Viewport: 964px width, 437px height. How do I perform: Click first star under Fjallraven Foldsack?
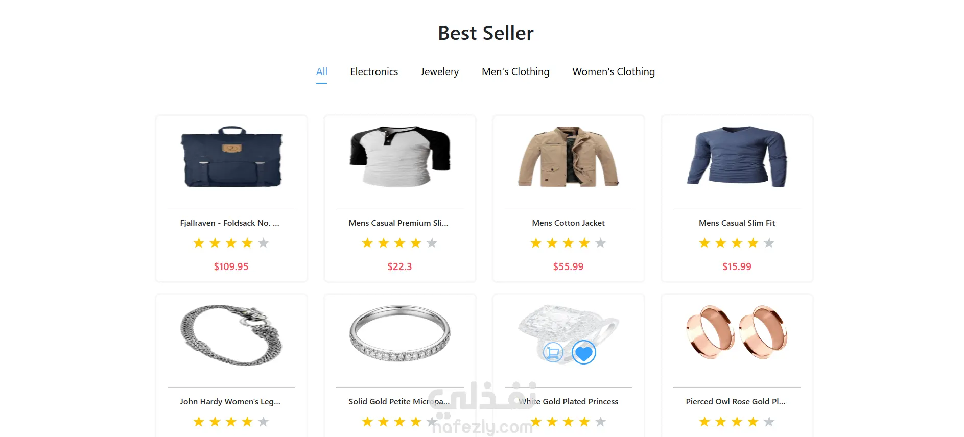(x=199, y=243)
